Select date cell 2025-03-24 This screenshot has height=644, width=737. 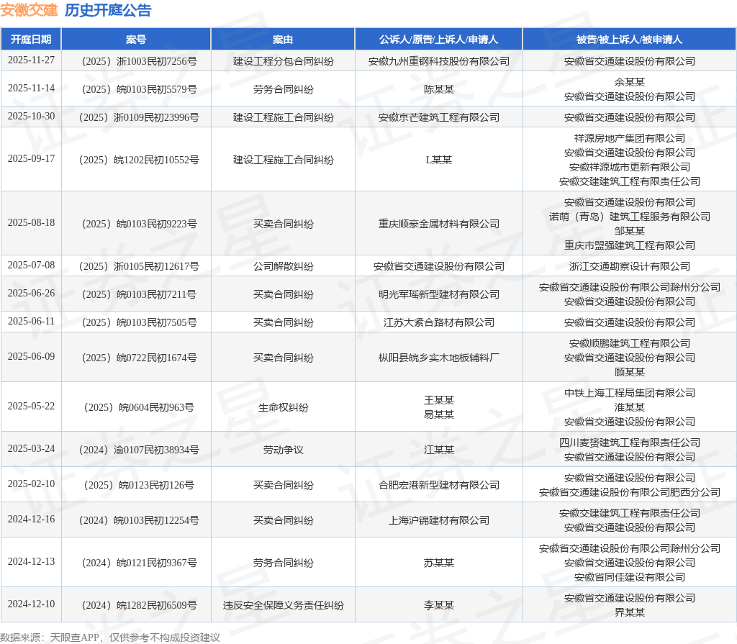[31, 449]
